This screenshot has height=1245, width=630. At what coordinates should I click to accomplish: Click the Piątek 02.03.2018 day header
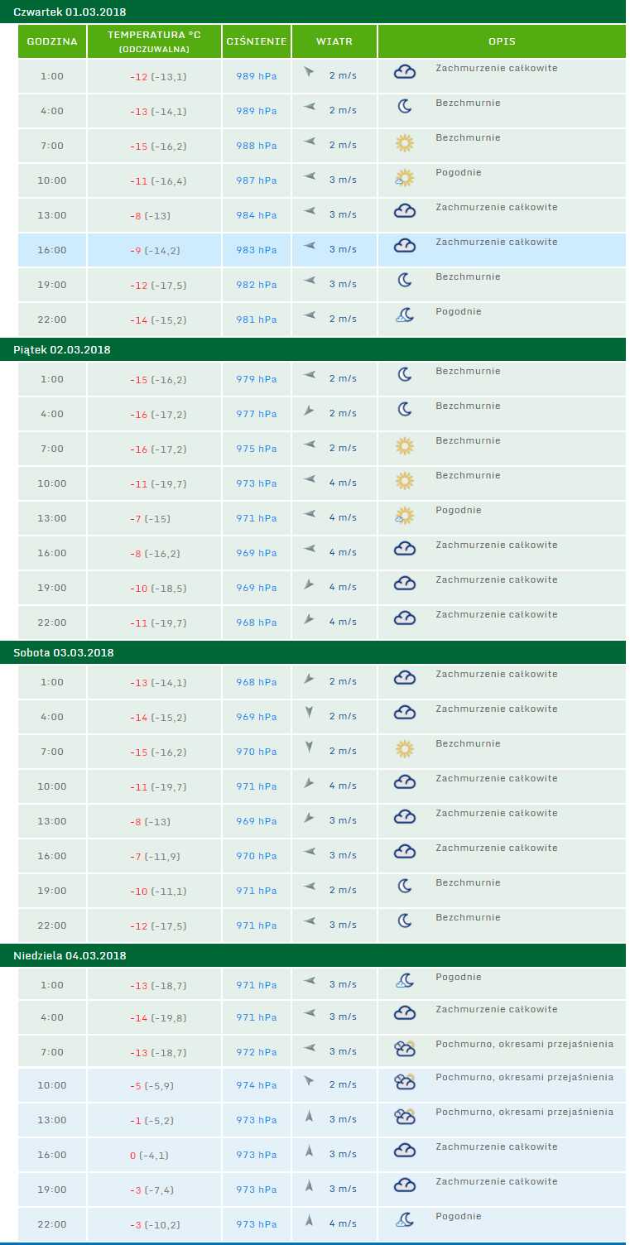(x=62, y=349)
